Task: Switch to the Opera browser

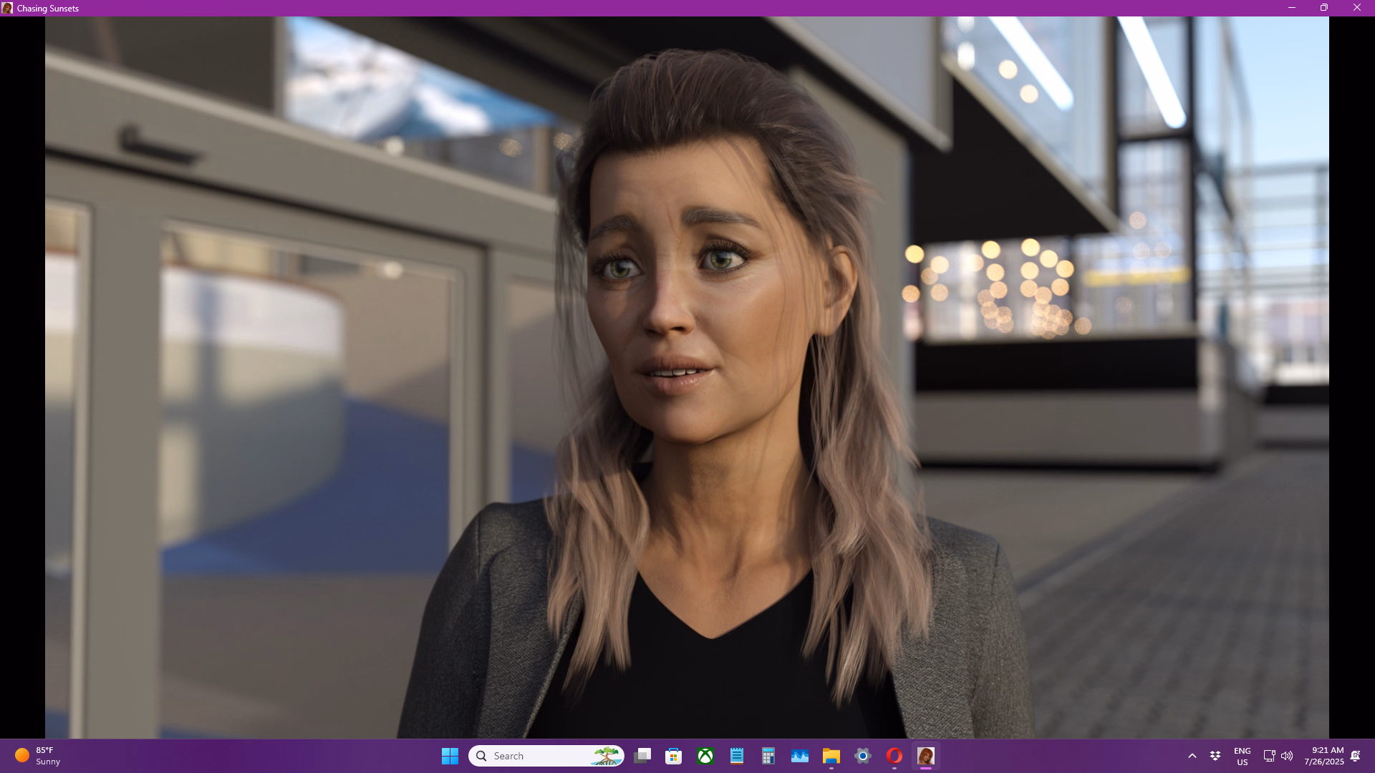Action: (x=894, y=756)
